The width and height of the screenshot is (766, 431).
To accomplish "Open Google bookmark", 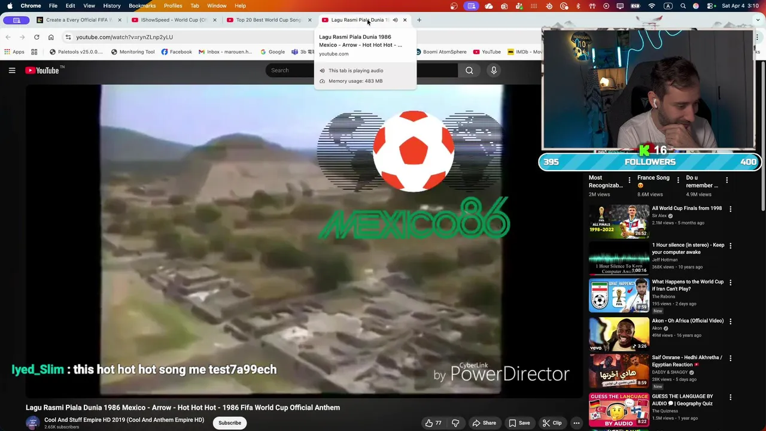I will 272,52.
